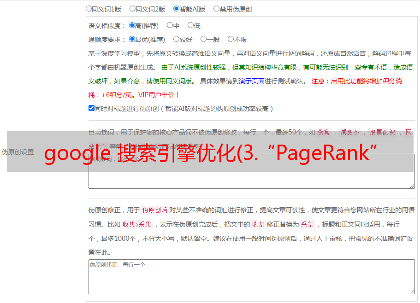This screenshot has height=303, width=420.
Task: Click the 减肥茶 example keyword
Action: click(x=349, y=132)
